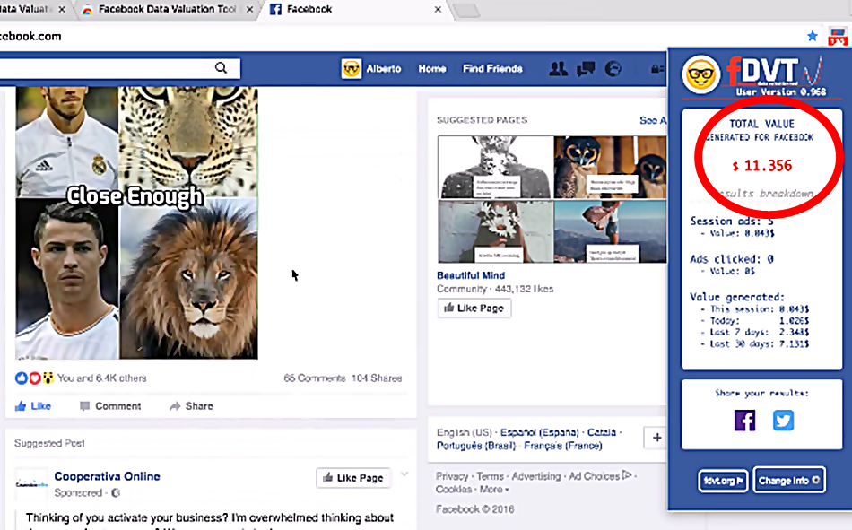Click the bookmark star icon
The image size is (852, 530).
pos(813,36)
